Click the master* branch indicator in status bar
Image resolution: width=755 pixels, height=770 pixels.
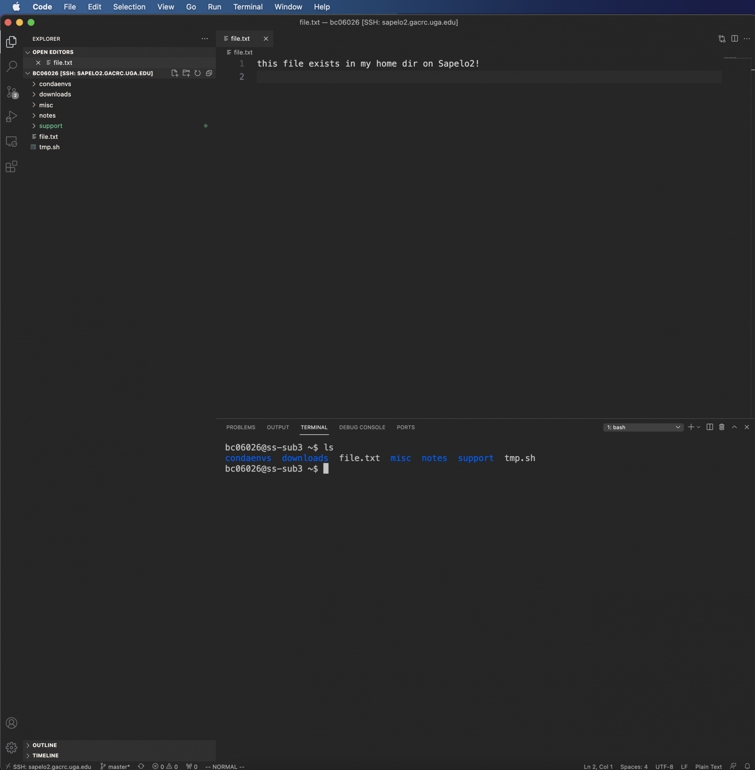pyautogui.click(x=115, y=766)
